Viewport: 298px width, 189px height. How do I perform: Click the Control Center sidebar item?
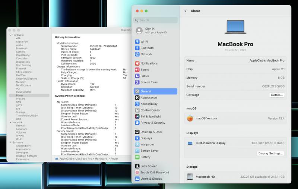pos(150,110)
